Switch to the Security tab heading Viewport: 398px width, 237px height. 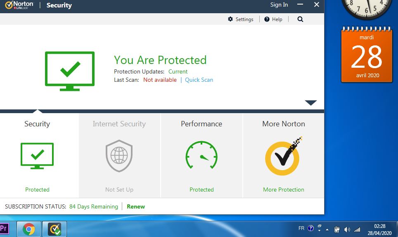pyautogui.click(x=37, y=124)
